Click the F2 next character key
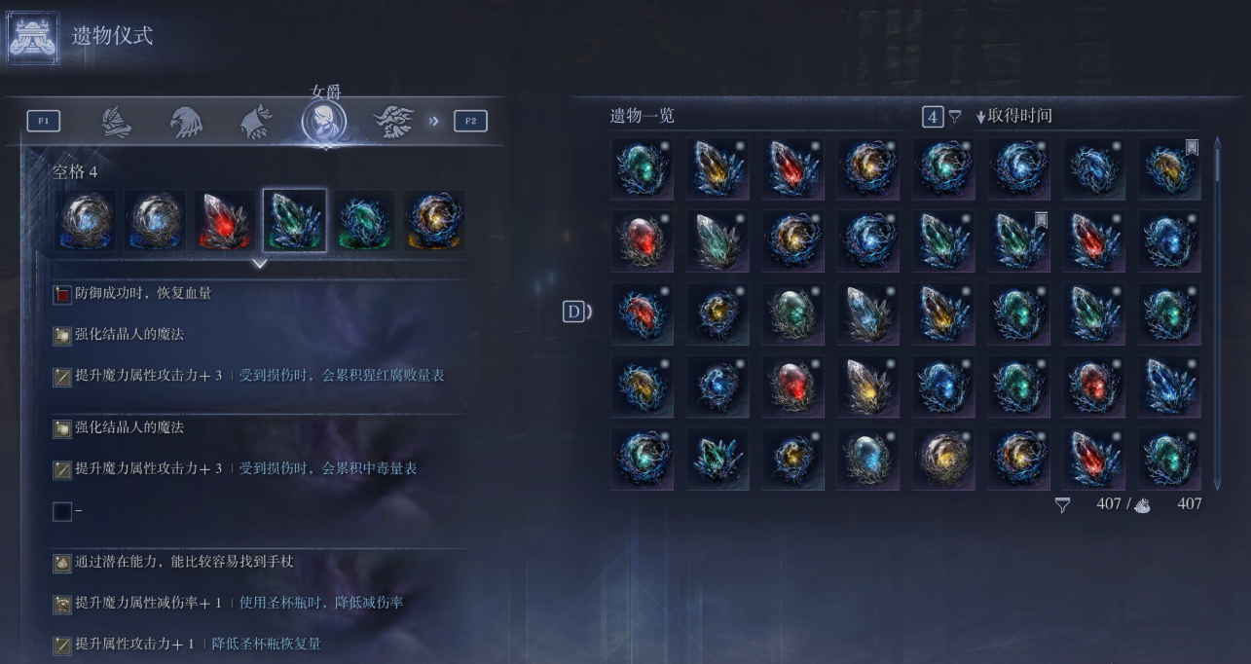This screenshot has width=1251, height=664. (x=470, y=121)
